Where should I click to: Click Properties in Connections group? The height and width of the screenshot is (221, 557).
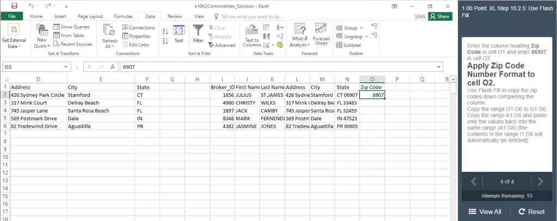point(137,36)
